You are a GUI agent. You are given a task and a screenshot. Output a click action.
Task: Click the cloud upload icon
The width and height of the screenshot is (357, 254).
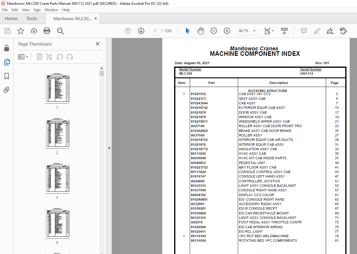34,31
